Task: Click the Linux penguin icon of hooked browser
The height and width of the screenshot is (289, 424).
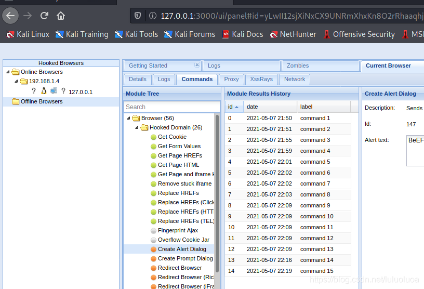Action: click(44, 91)
